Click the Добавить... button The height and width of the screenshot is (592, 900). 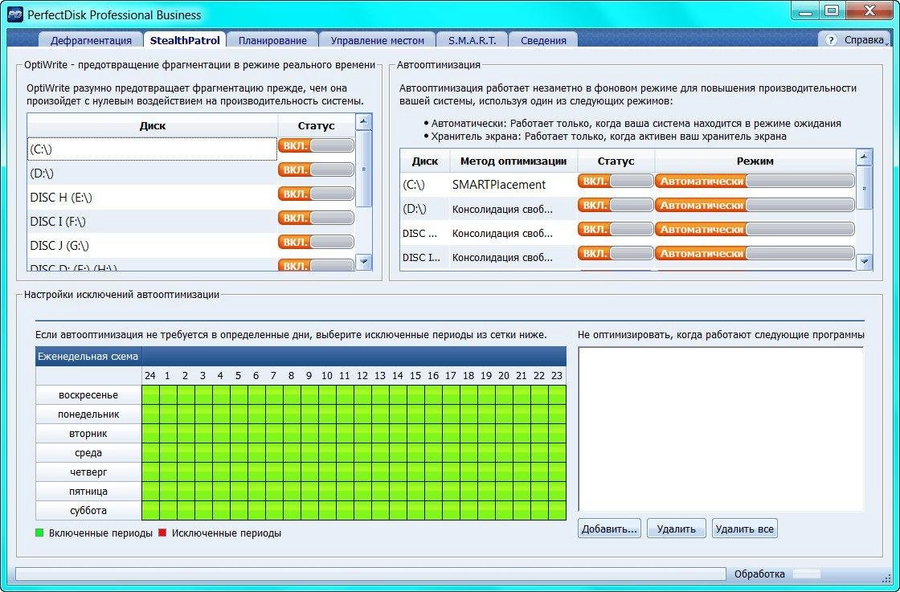[609, 529]
